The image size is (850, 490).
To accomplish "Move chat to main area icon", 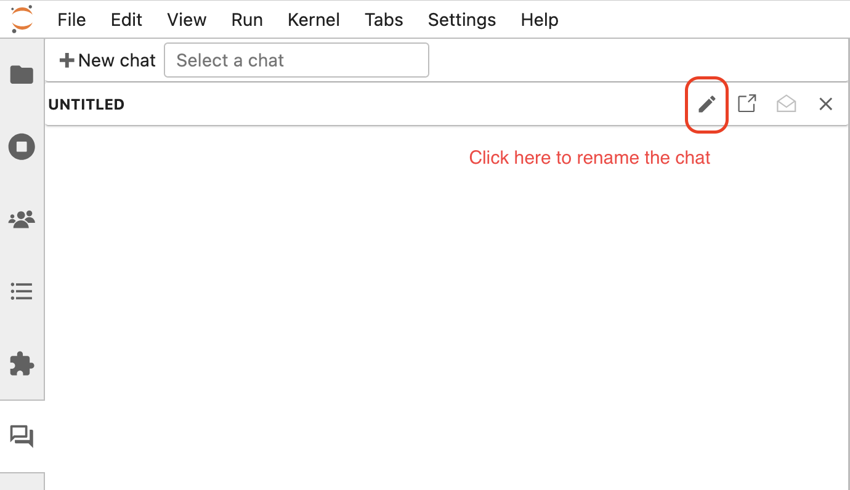I will (747, 103).
